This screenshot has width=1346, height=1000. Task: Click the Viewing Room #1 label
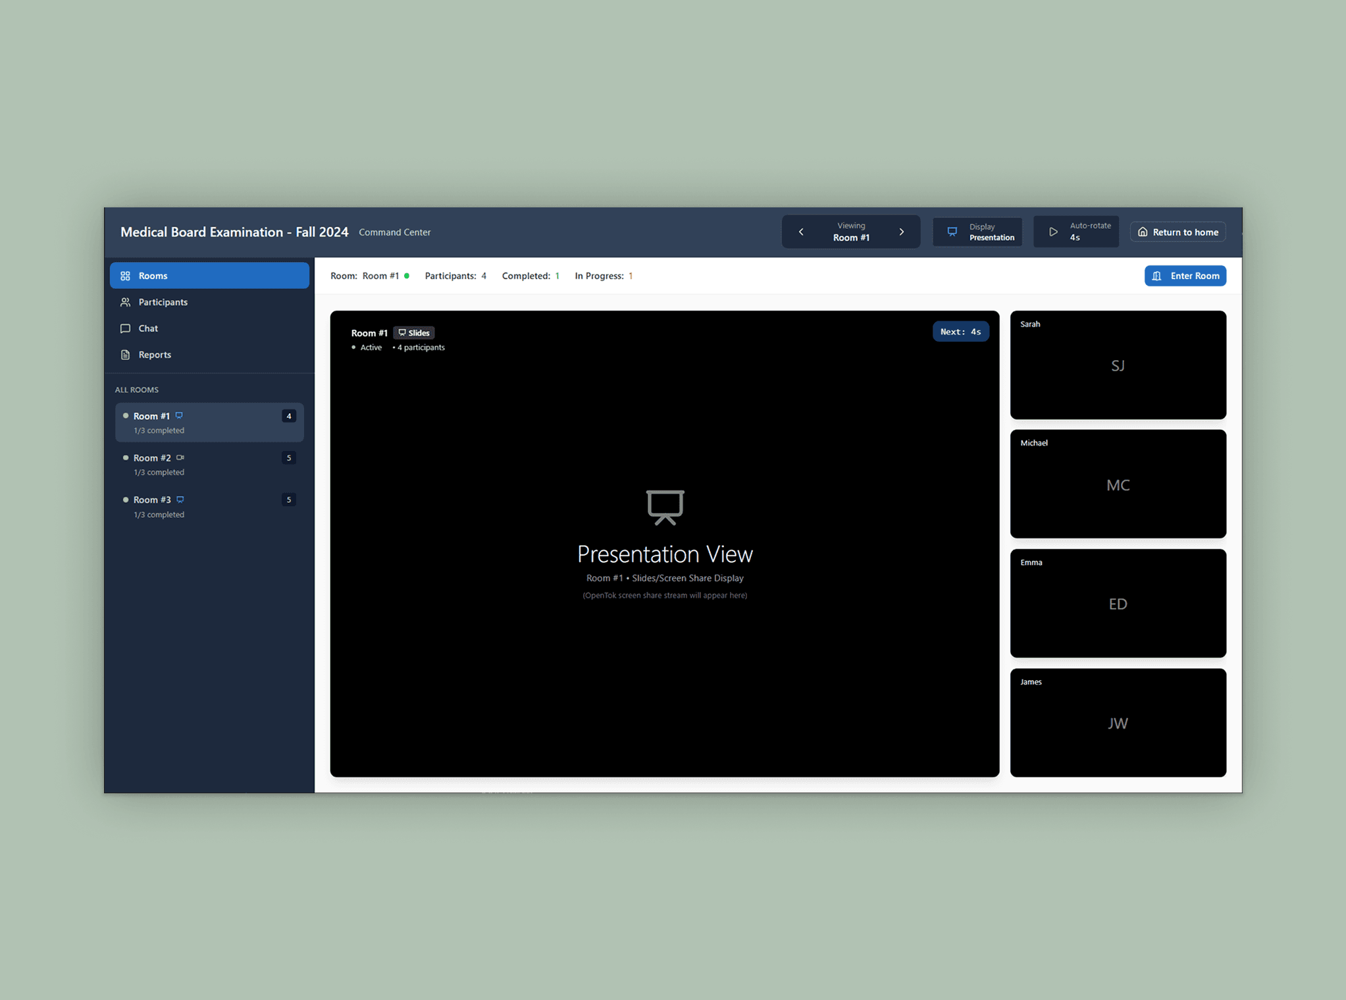tap(851, 232)
